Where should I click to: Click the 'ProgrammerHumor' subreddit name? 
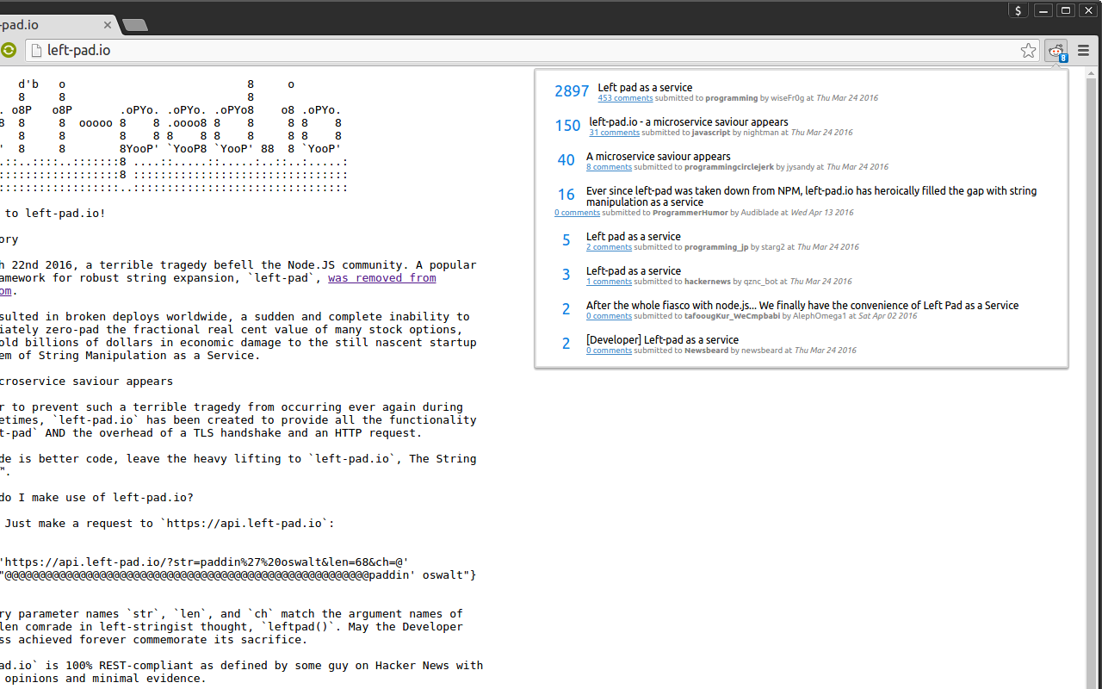[x=690, y=213]
